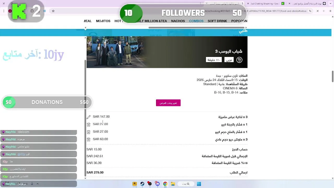This screenshot has height=188, width=334.
Task: Click the DONATIONS goal bar
Action: coord(47,102)
